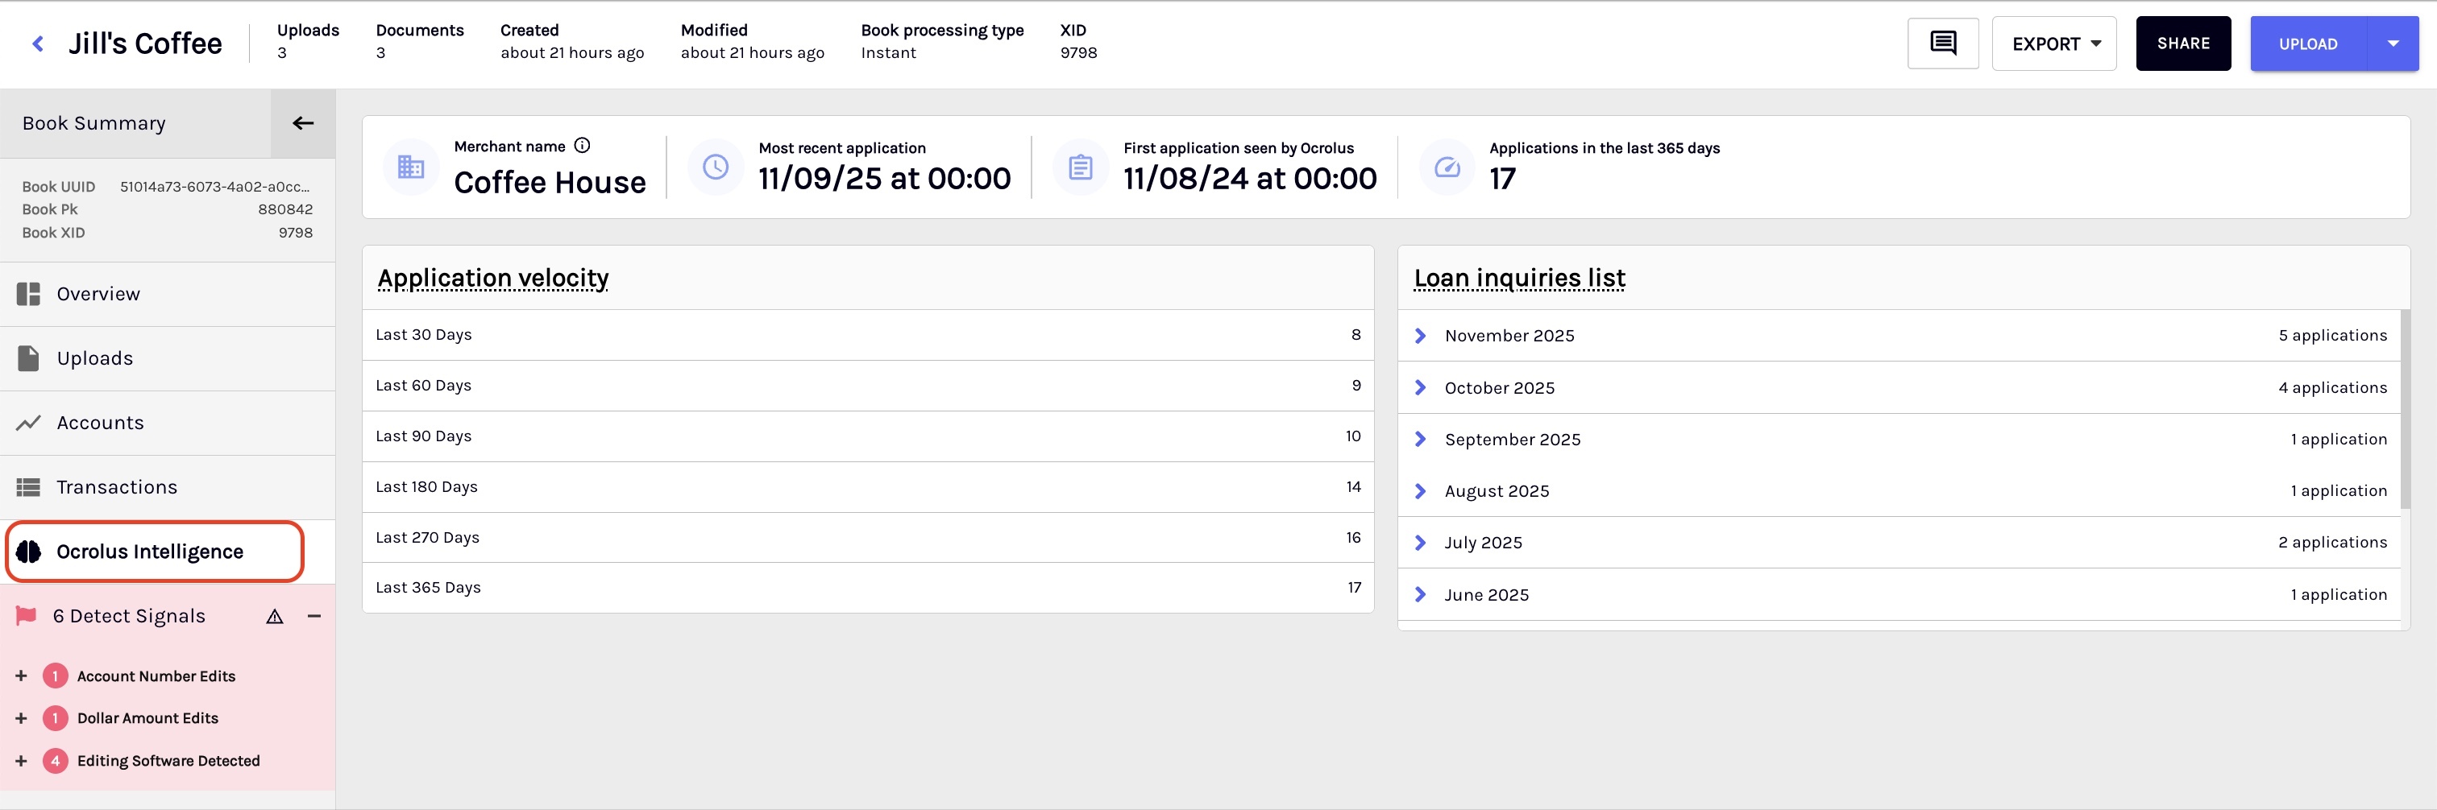Expand June 2025 loan inquiries
This screenshot has height=810, width=2437.
pos(1420,594)
